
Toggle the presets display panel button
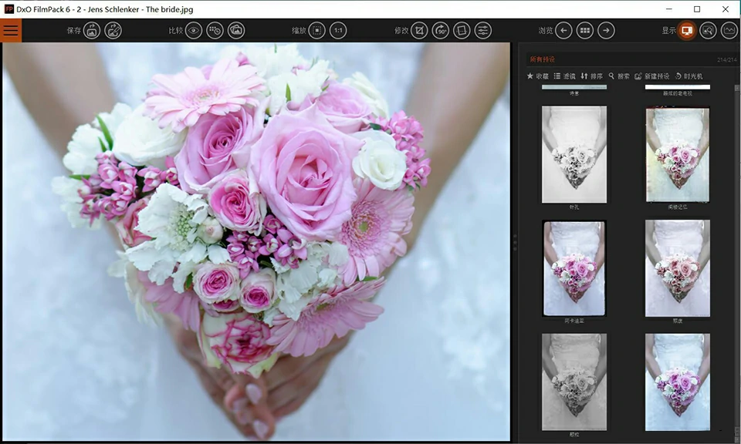click(x=686, y=31)
